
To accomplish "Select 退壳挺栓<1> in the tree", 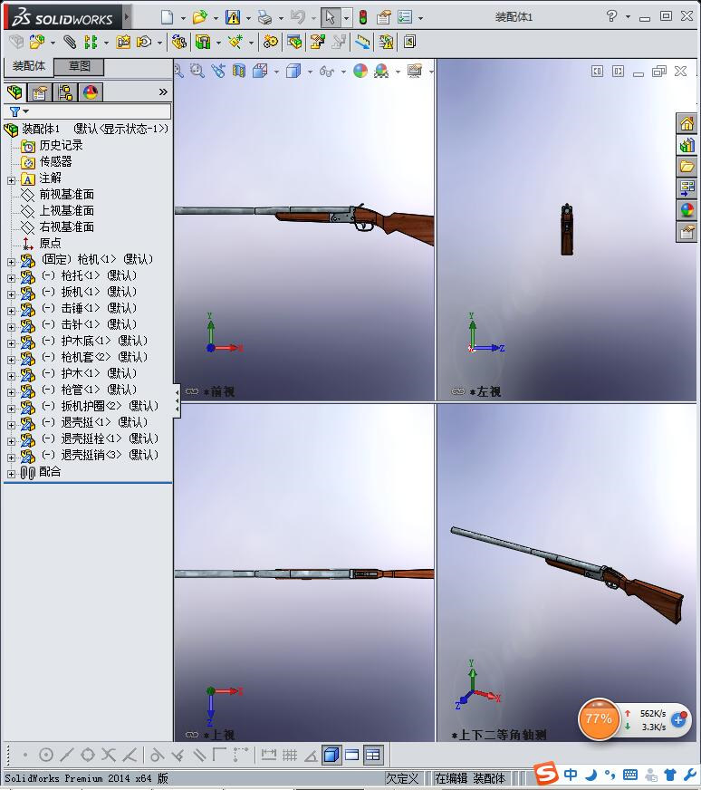I will 100,438.
